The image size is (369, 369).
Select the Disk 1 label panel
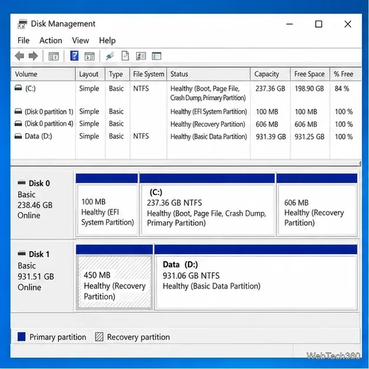point(42,276)
